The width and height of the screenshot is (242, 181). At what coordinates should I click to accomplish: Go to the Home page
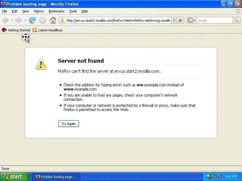tap(53, 20)
